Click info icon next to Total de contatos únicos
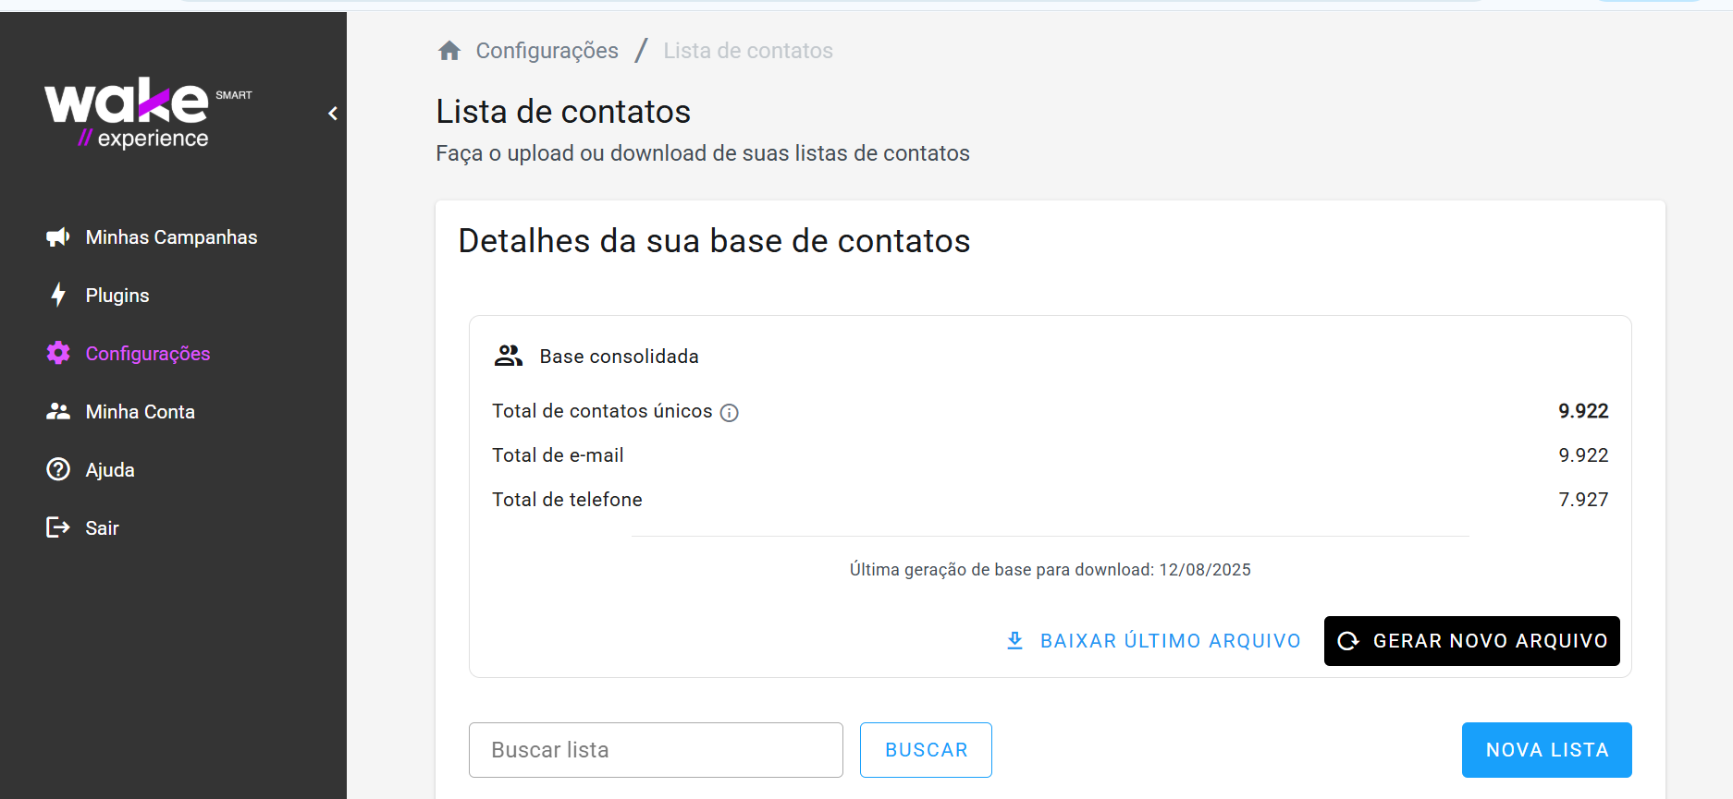Image resolution: width=1733 pixels, height=799 pixels. pos(730,413)
